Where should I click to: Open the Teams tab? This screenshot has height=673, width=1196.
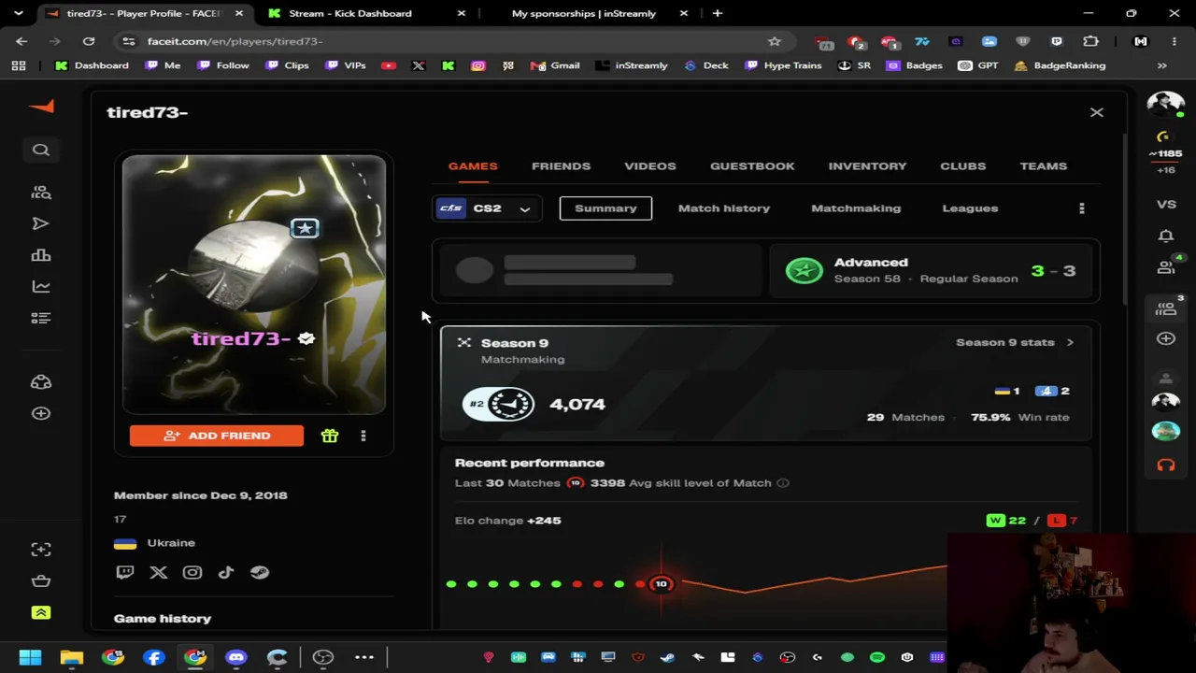(x=1043, y=165)
